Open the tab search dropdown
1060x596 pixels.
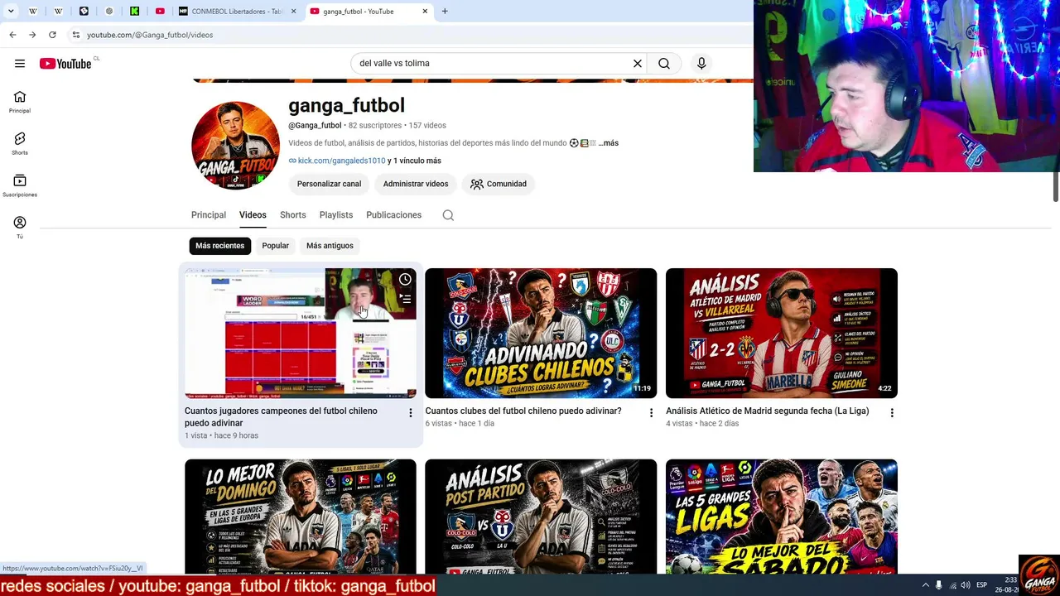[11, 12]
